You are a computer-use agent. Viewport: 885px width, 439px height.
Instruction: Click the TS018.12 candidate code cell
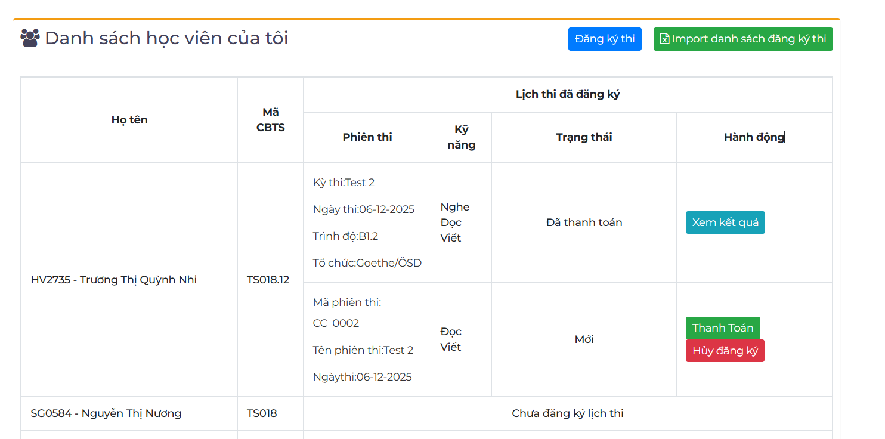coord(268,280)
